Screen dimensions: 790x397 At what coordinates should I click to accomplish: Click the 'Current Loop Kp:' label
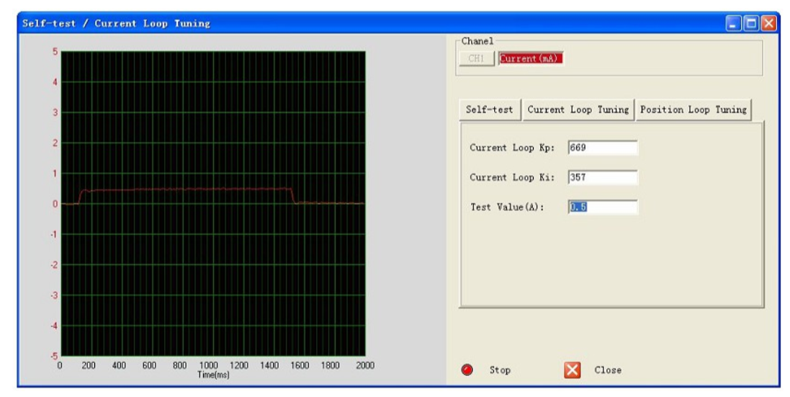(x=512, y=148)
